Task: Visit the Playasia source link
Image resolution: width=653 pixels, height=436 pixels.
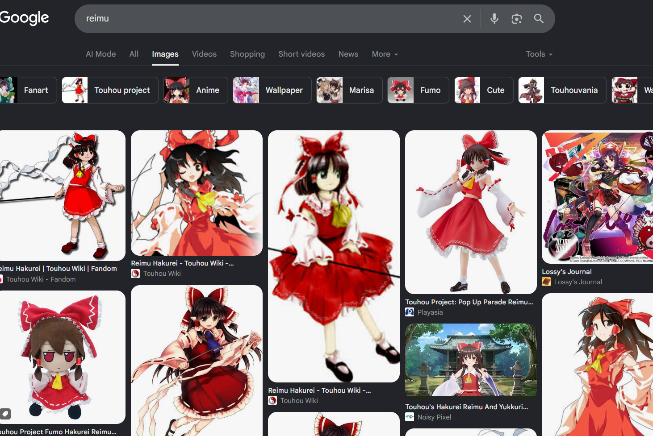Action: pyautogui.click(x=430, y=312)
